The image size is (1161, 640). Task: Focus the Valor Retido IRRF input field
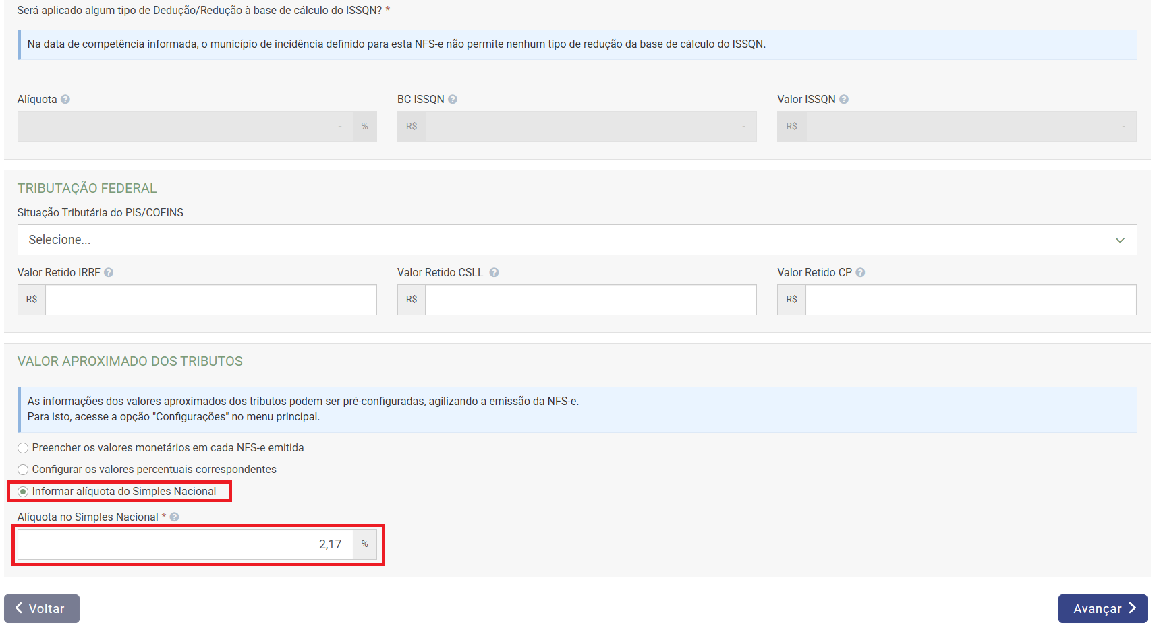[210, 300]
